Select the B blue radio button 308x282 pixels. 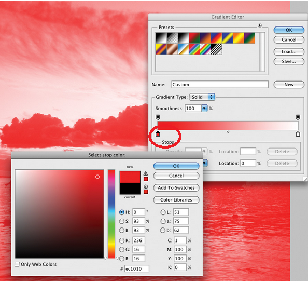click(122, 259)
